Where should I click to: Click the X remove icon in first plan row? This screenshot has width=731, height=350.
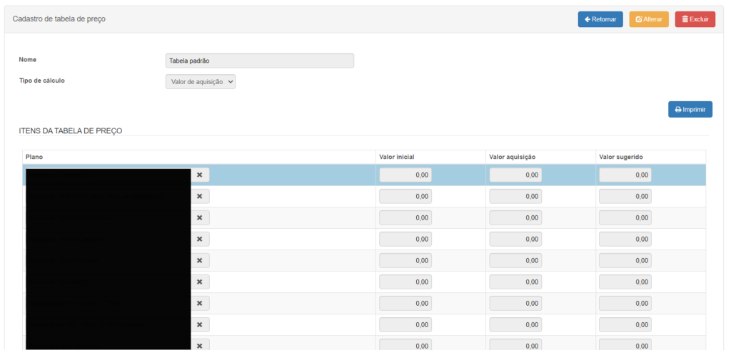[x=200, y=175]
